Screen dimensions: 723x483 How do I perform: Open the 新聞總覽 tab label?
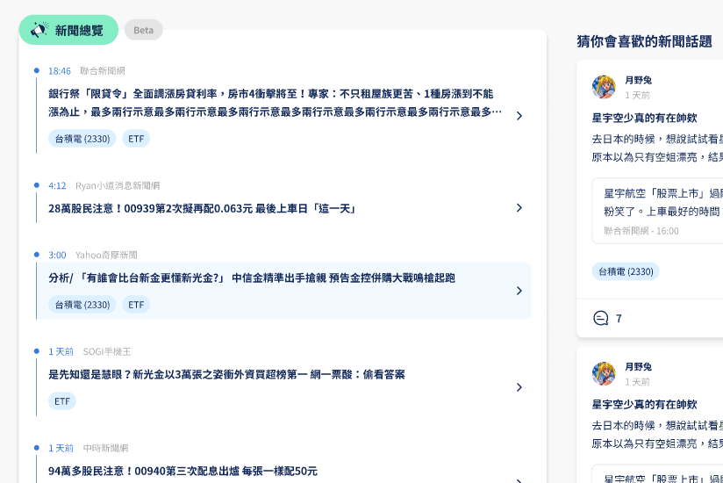[79, 31]
